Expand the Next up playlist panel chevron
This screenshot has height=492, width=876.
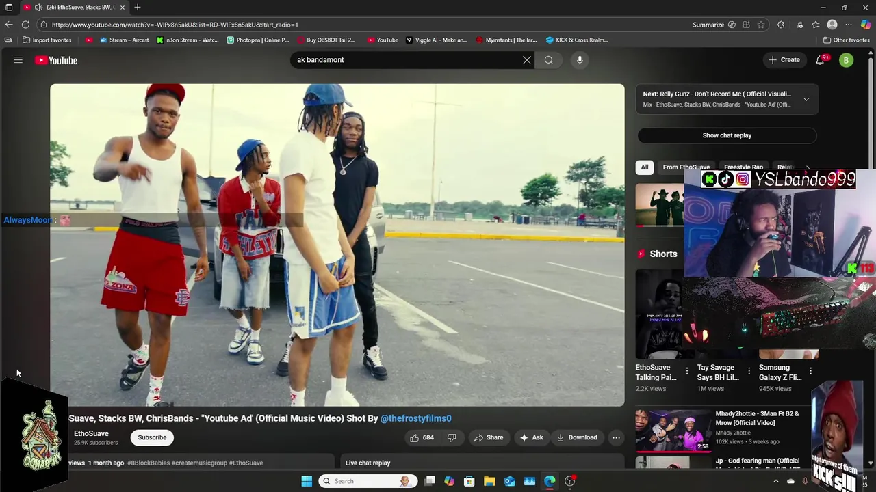(806, 99)
